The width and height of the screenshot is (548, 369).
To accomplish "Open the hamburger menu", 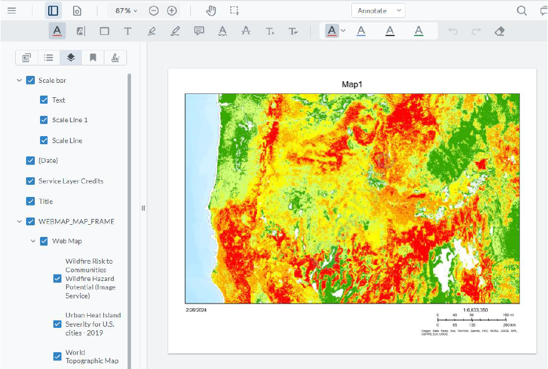I will click(x=13, y=10).
